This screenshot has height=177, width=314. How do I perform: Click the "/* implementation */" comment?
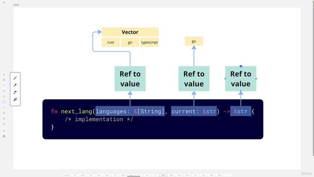(x=99, y=119)
